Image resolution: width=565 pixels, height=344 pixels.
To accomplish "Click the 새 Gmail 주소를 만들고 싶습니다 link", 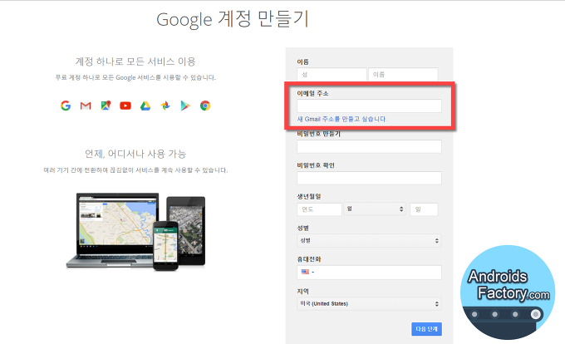I will point(342,119).
